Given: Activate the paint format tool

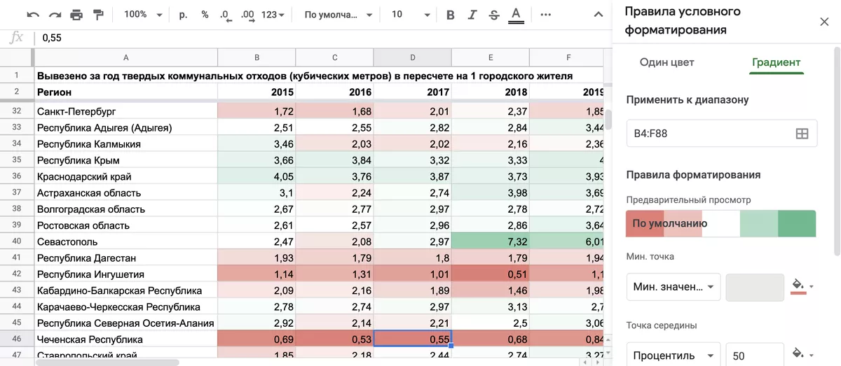Looking at the screenshot, I should [98, 15].
